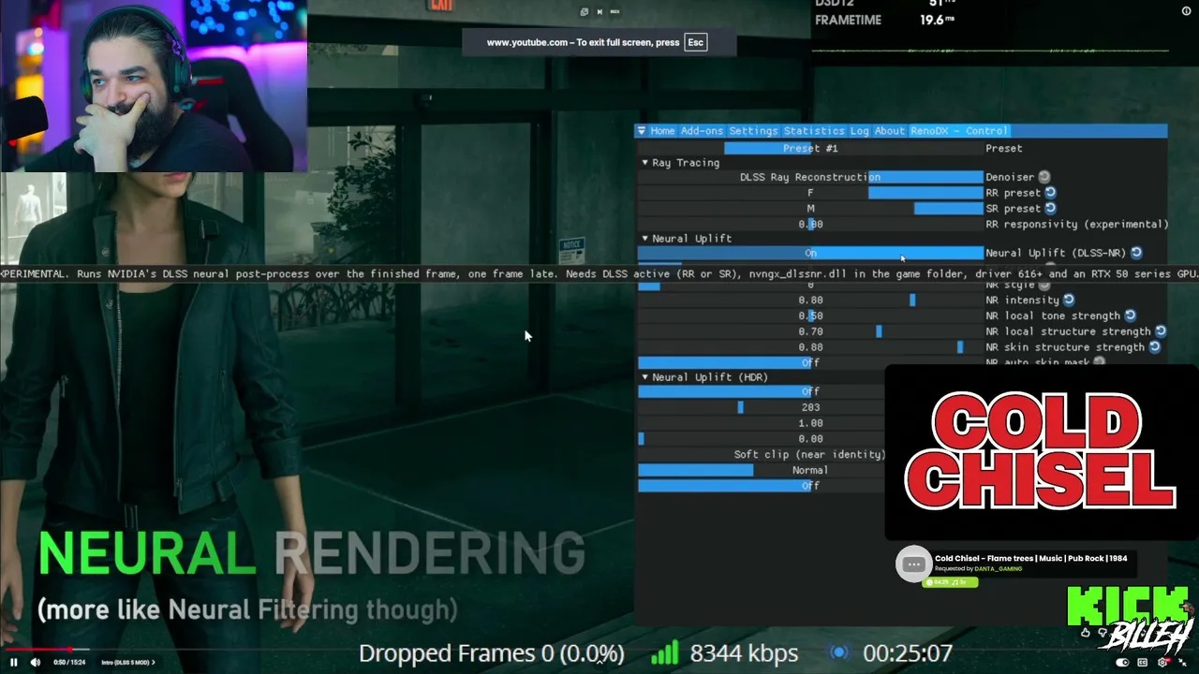Click the DANTA_GAMING requester name

tap(998, 569)
